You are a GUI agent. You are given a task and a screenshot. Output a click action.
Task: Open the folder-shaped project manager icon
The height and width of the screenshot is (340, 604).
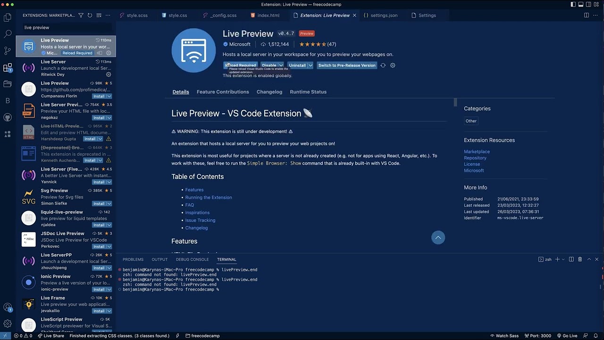pos(8,84)
